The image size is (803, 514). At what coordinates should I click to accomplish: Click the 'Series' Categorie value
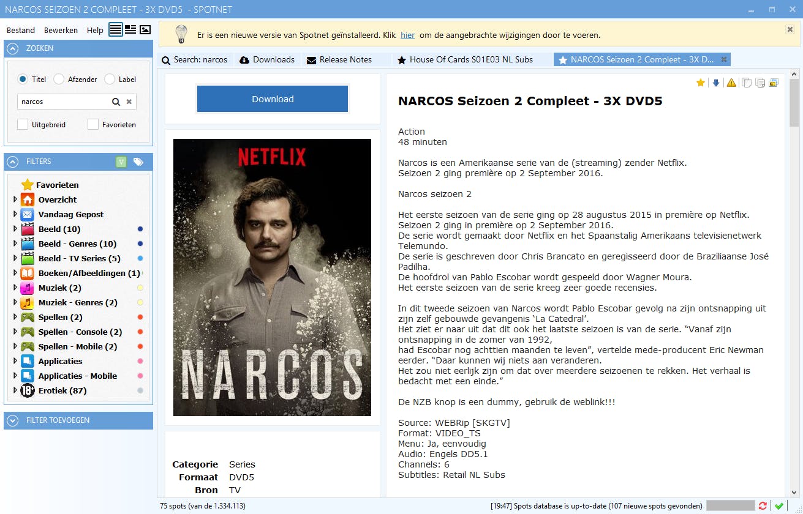pyautogui.click(x=242, y=464)
